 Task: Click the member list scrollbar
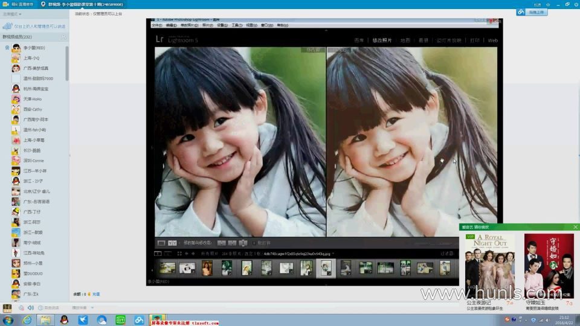pyautogui.click(x=67, y=63)
